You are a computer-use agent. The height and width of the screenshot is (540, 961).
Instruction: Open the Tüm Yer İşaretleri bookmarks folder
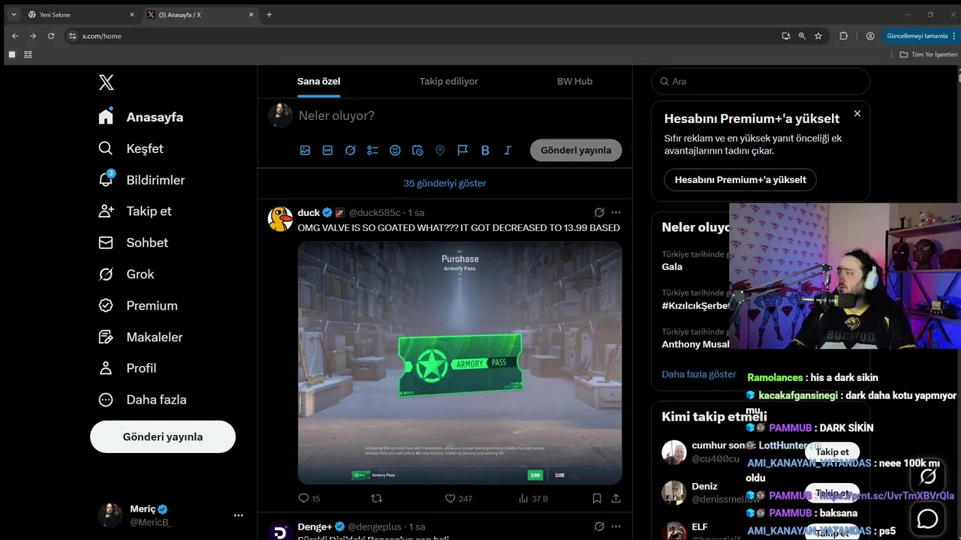pyautogui.click(x=929, y=54)
